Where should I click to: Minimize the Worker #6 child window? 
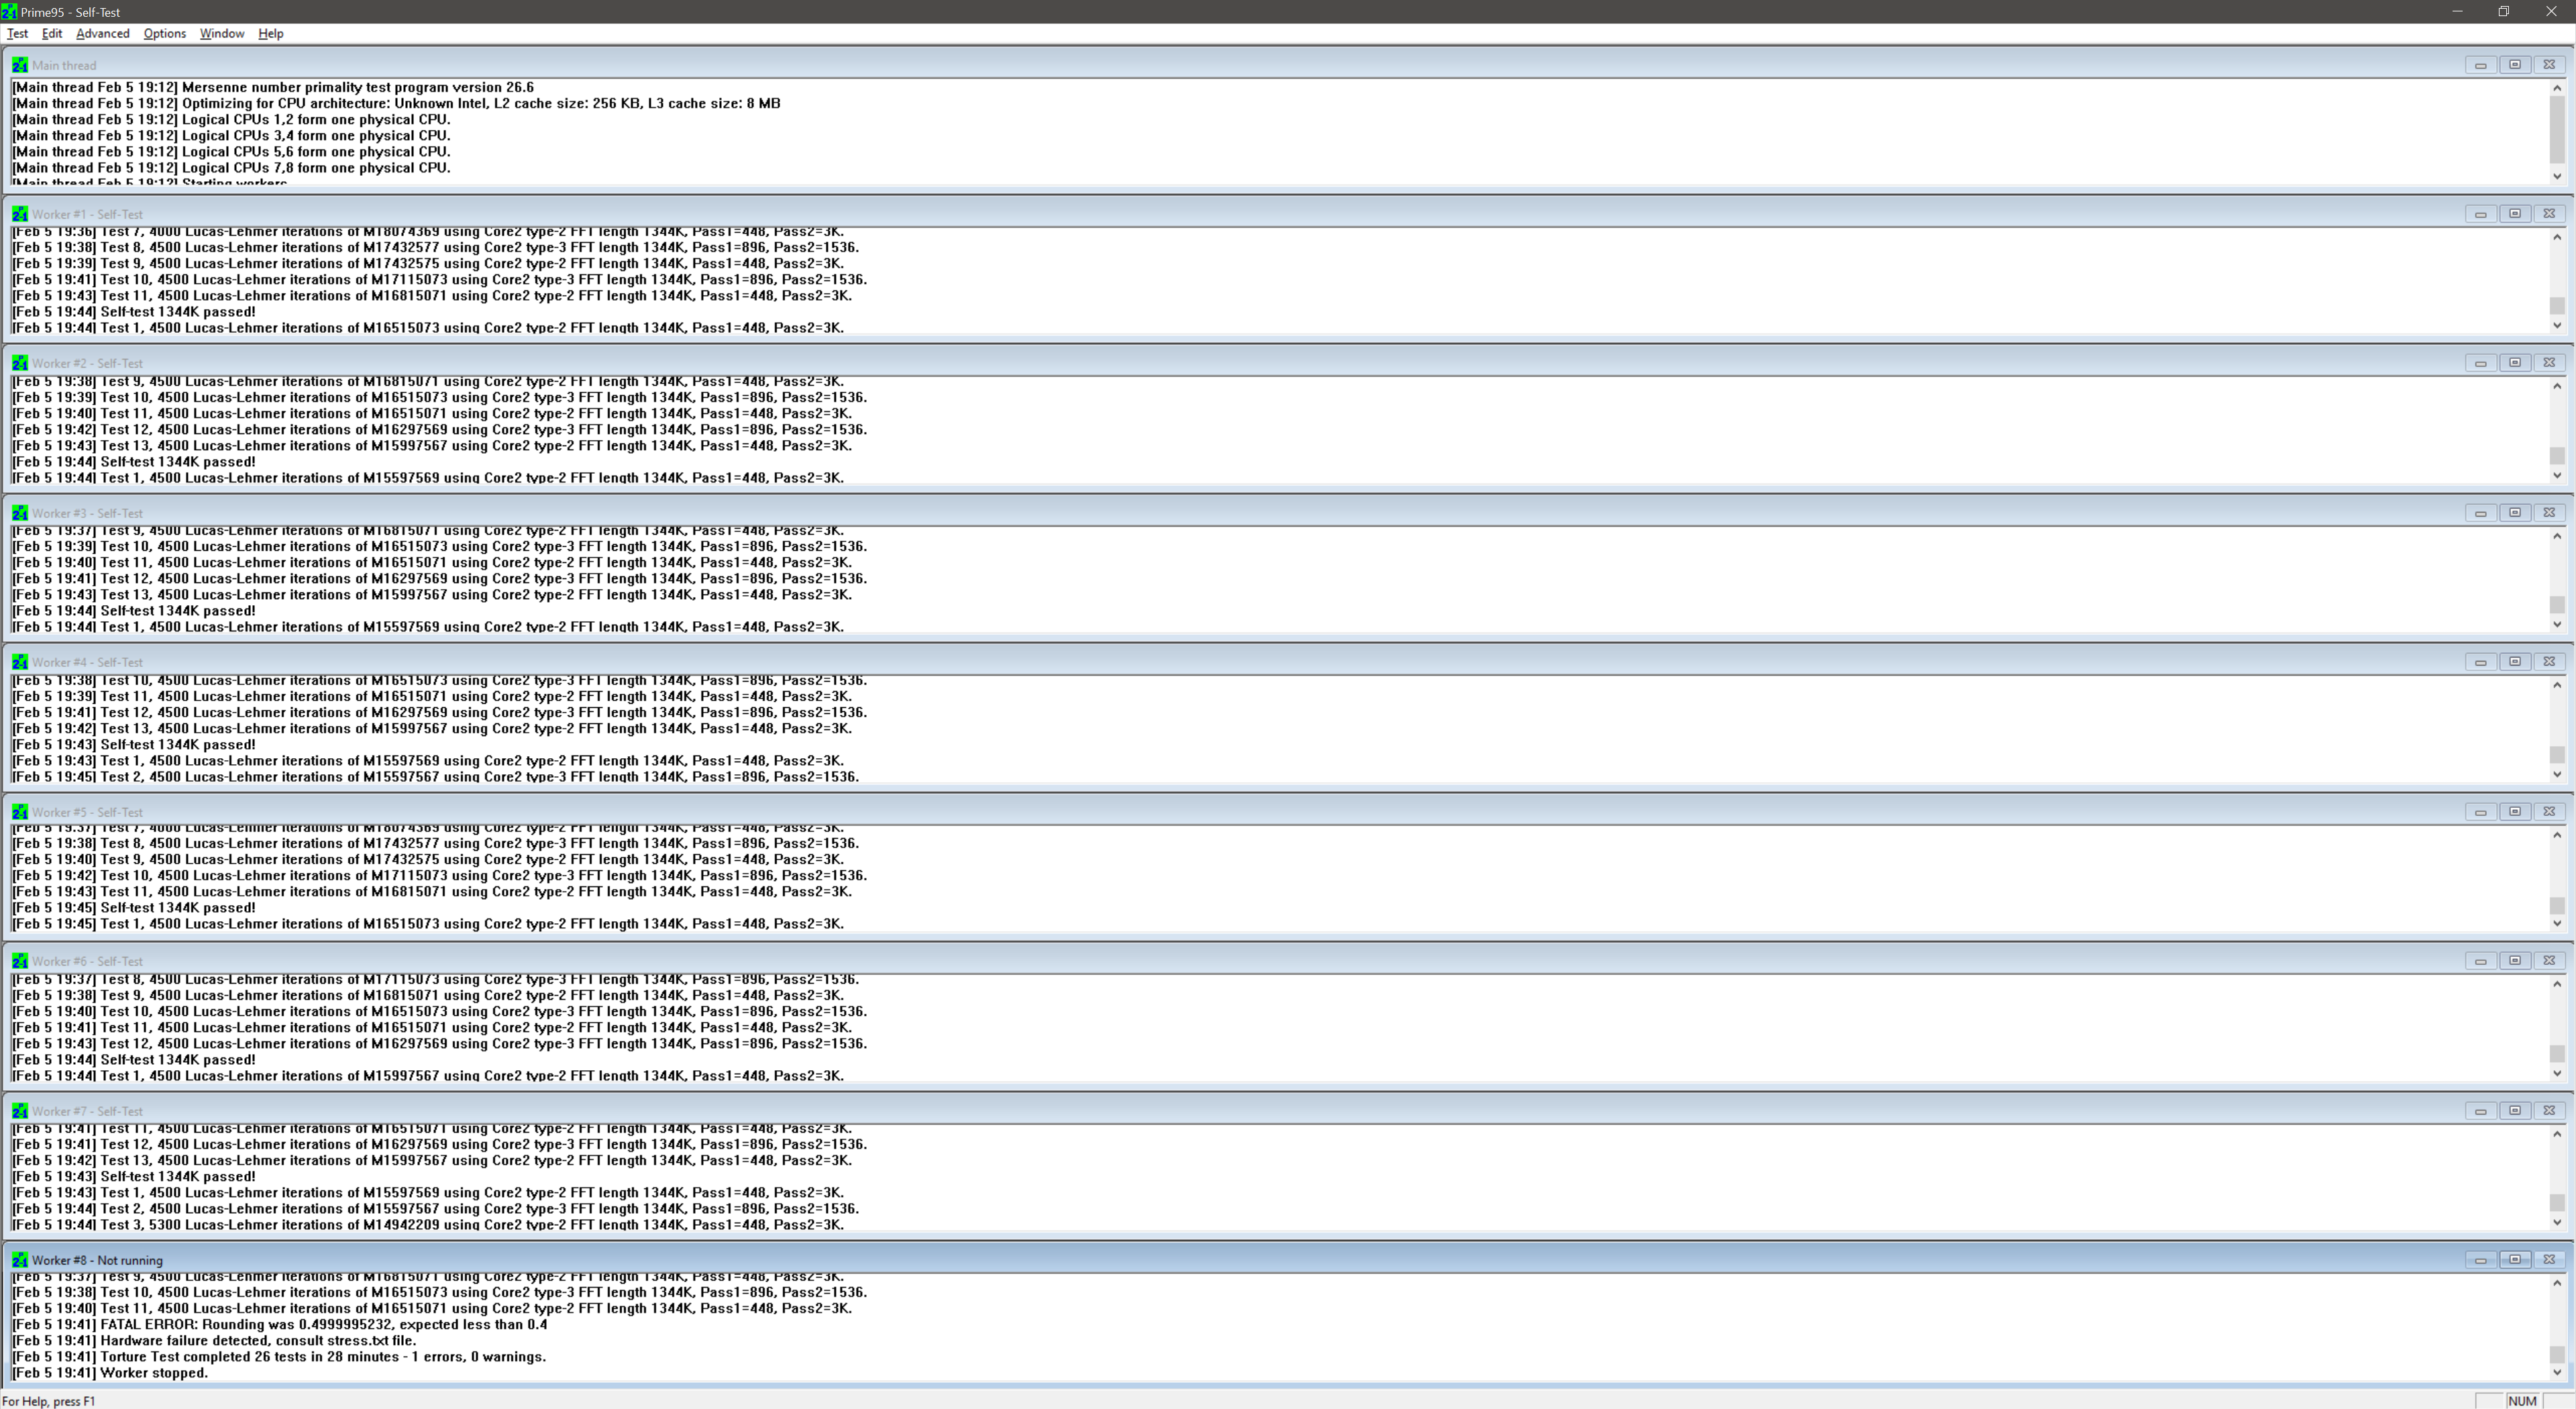(x=2480, y=961)
